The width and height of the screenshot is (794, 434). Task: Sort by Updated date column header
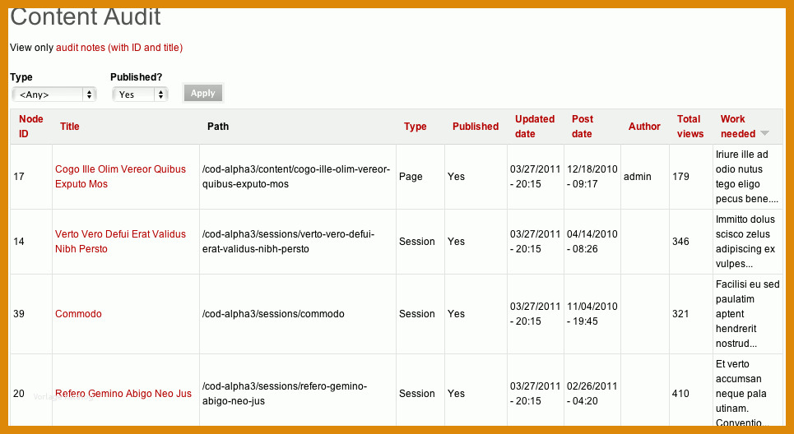pyautogui.click(x=535, y=127)
